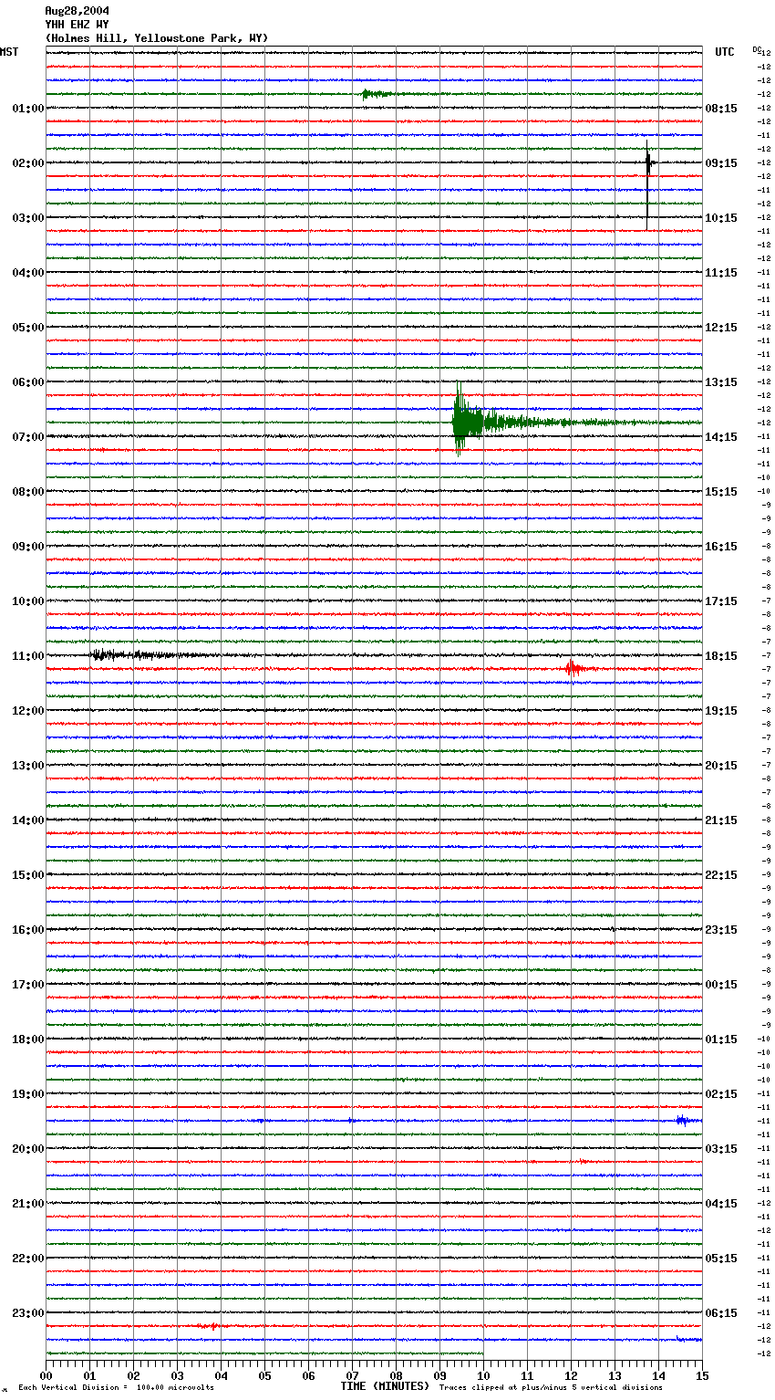Click the date label Aug28,2004
Image resolution: width=775 pixels, height=1400 pixels.
pos(77,11)
